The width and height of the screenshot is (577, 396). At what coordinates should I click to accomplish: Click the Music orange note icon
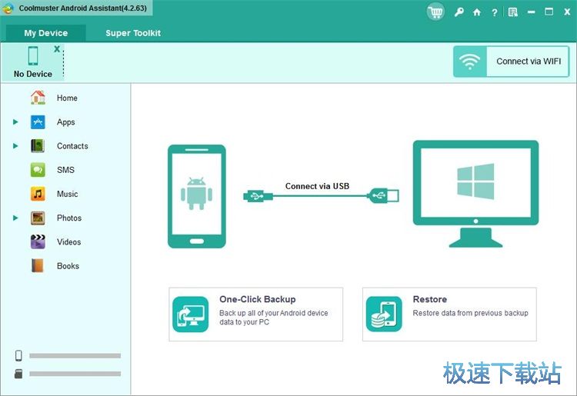[38, 194]
